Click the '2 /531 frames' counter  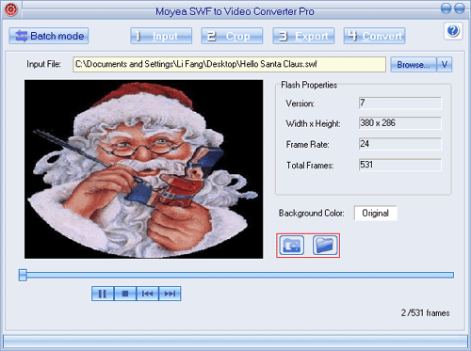(425, 312)
